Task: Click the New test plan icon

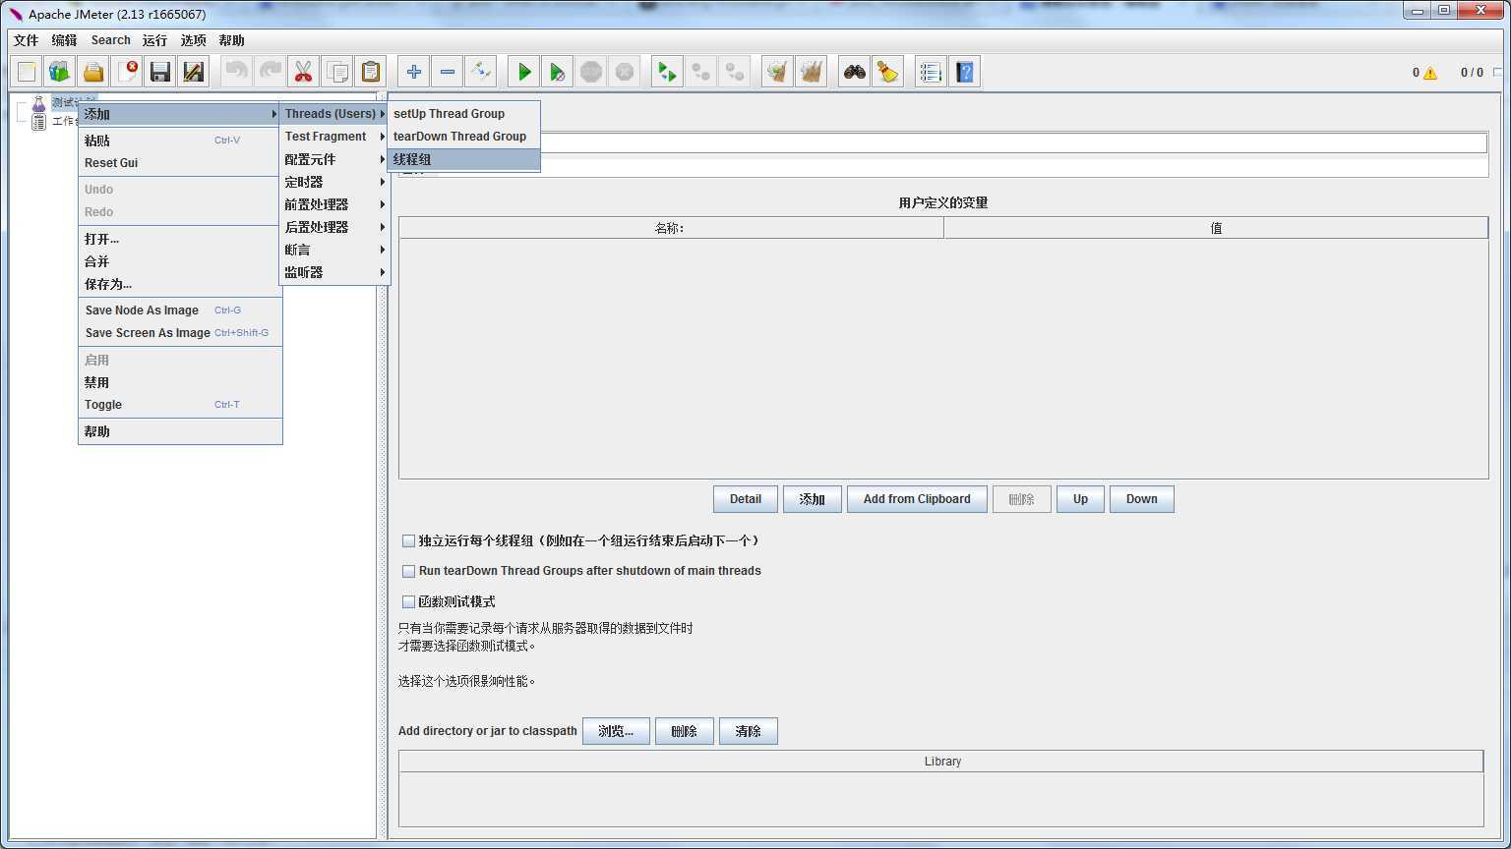Action: [27, 72]
